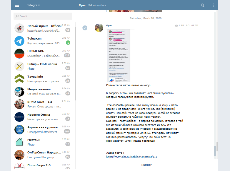Click the Орис channel avatar in message
Image resolution: width=230 pixels, height=171 pixels.
[99, 28]
